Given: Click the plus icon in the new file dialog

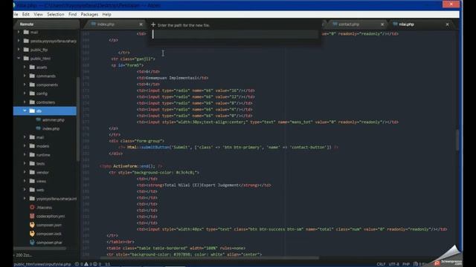Looking at the screenshot, I should [x=153, y=24].
